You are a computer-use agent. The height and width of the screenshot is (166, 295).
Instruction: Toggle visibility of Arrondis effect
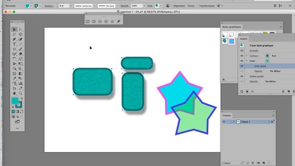(242, 51)
